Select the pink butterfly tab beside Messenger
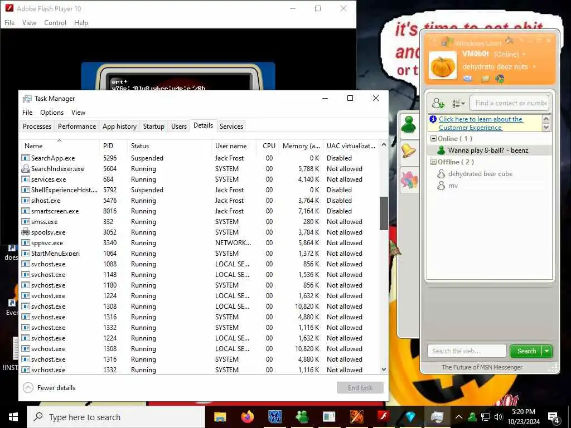The height and width of the screenshot is (428, 571). click(409, 179)
